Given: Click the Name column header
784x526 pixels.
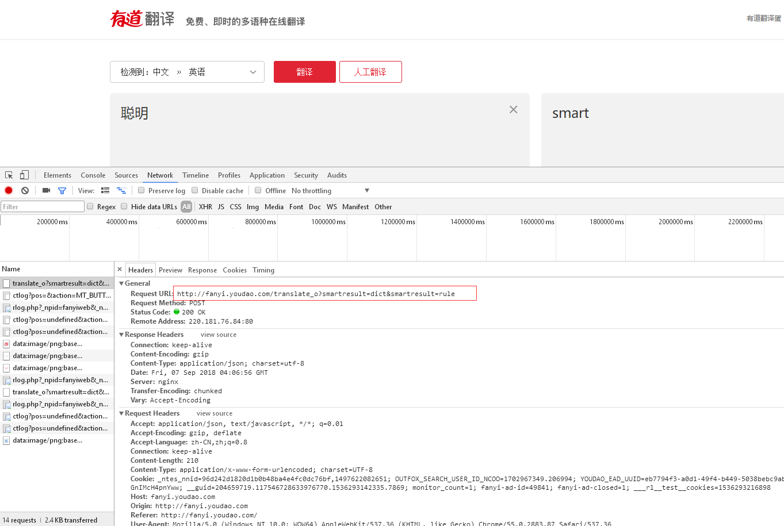Looking at the screenshot, I should 57,269.
